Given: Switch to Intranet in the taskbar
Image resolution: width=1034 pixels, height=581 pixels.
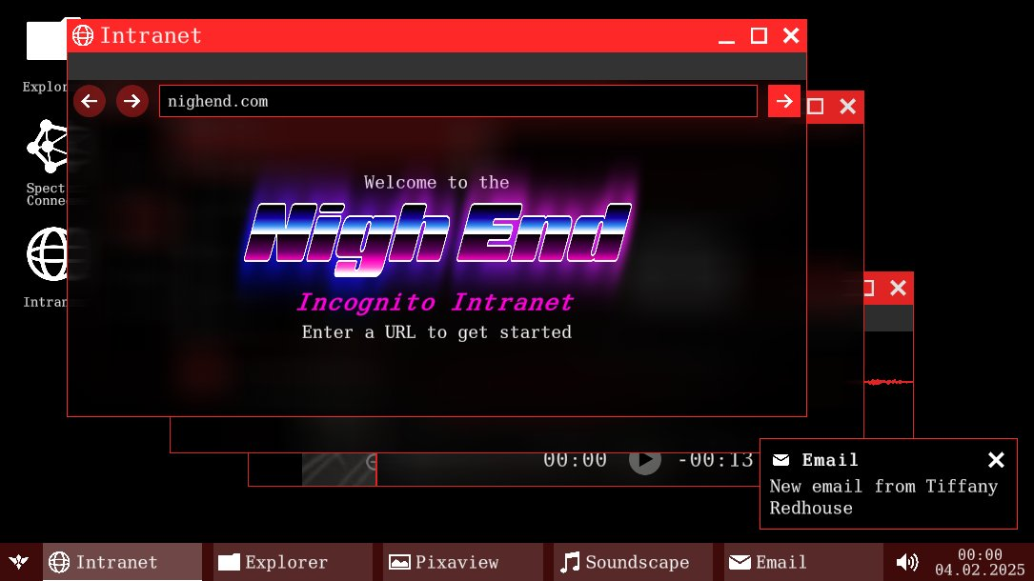Looking at the screenshot, I should point(123,562).
